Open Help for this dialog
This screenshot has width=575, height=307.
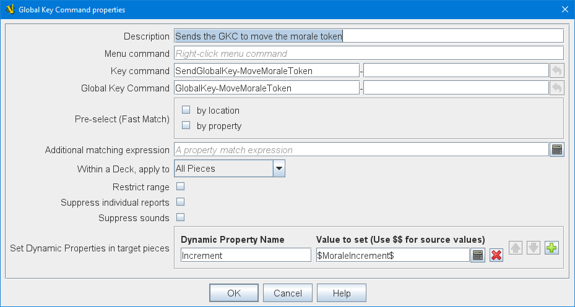341,293
